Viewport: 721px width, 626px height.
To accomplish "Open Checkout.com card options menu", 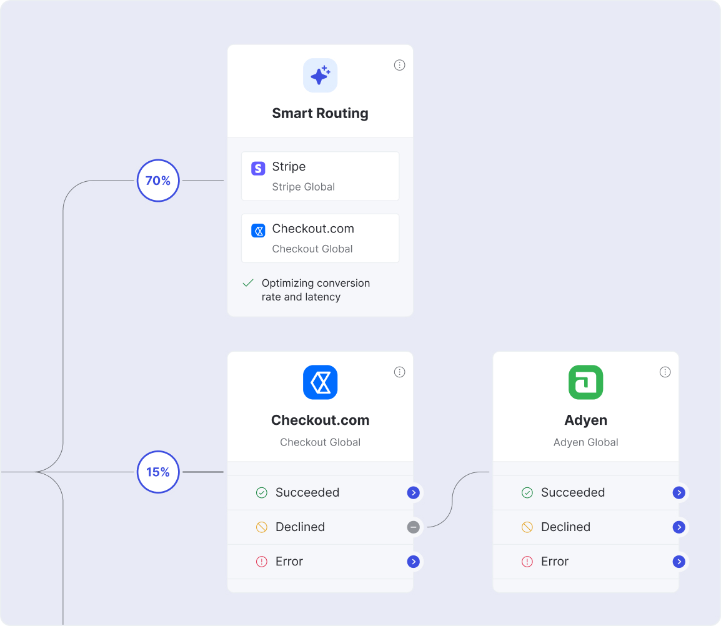I will click(400, 372).
